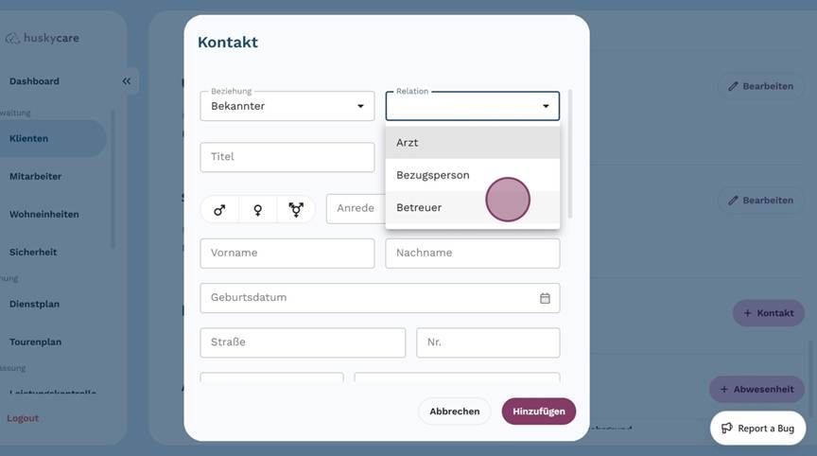This screenshot has height=456, width=817.
Task: Select the female gender symbol
Action: pyautogui.click(x=257, y=210)
